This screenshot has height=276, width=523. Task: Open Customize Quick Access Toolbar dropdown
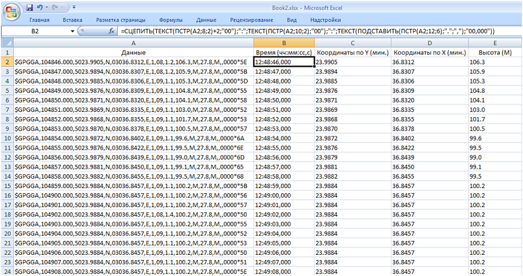coord(74,7)
